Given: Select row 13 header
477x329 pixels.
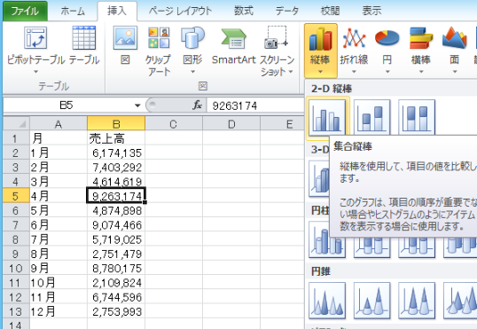Looking at the screenshot, I should (x=17, y=311).
